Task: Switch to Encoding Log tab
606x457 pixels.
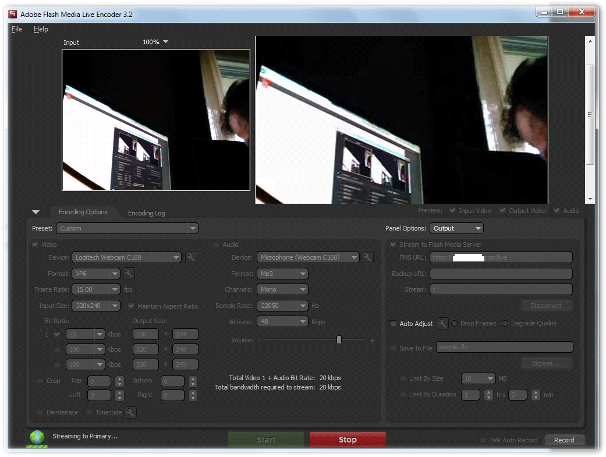Action: (146, 213)
